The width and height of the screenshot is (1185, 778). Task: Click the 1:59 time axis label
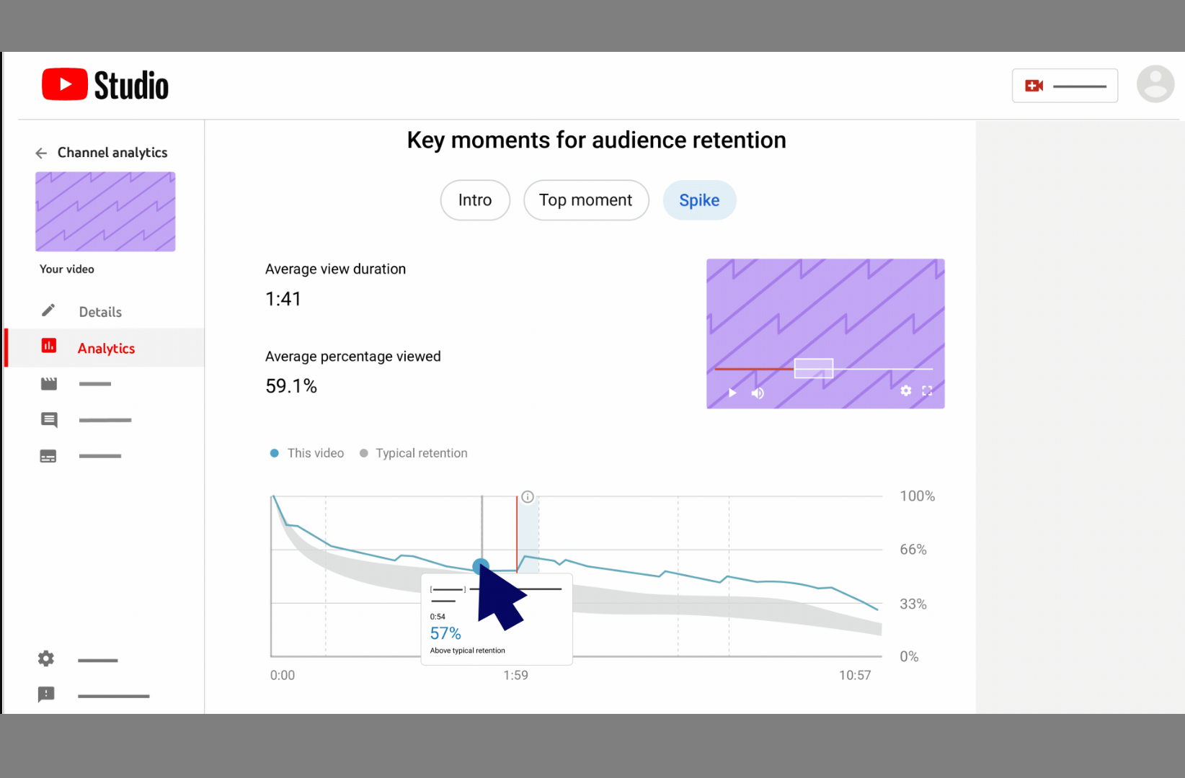(515, 675)
